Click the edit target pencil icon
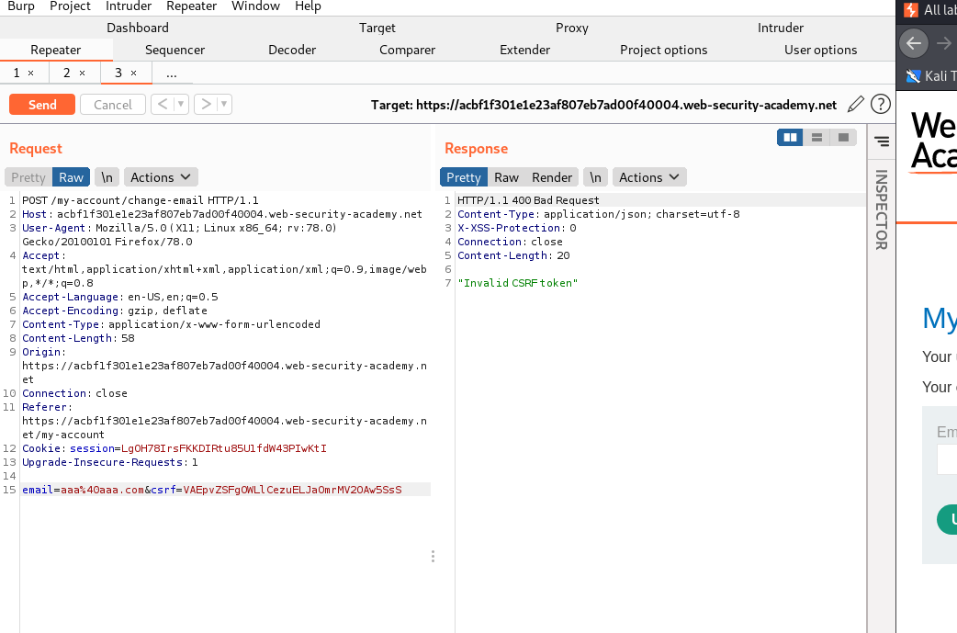957x633 pixels. [x=856, y=105]
